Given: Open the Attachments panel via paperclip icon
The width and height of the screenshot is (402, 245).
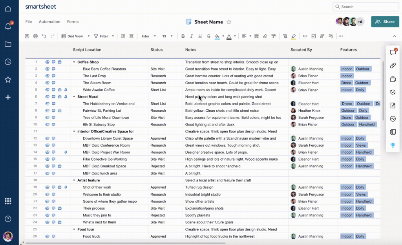Looking at the screenshot, I should click(393, 65).
